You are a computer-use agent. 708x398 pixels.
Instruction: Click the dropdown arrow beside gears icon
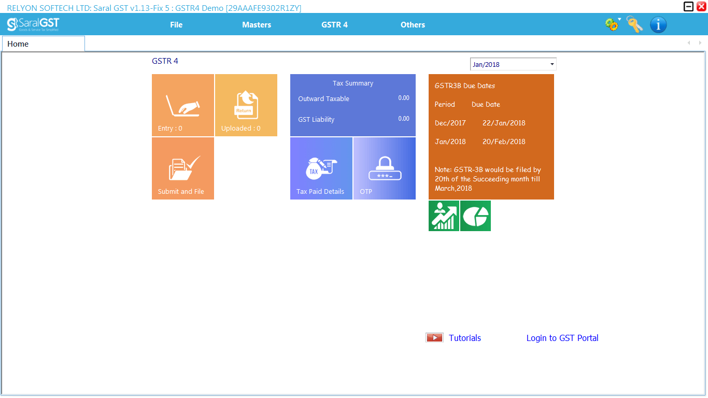click(x=619, y=19)
